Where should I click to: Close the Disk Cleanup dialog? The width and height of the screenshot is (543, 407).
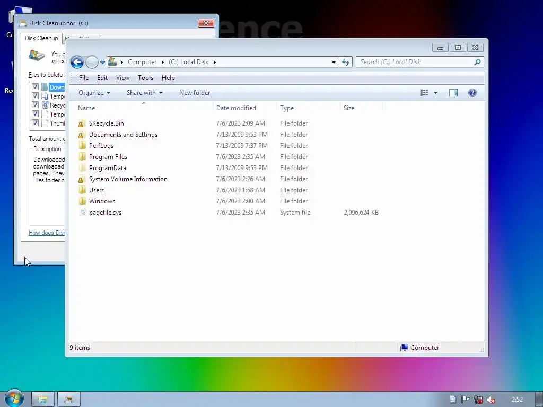pyautogui.click(x=206, y=23)
